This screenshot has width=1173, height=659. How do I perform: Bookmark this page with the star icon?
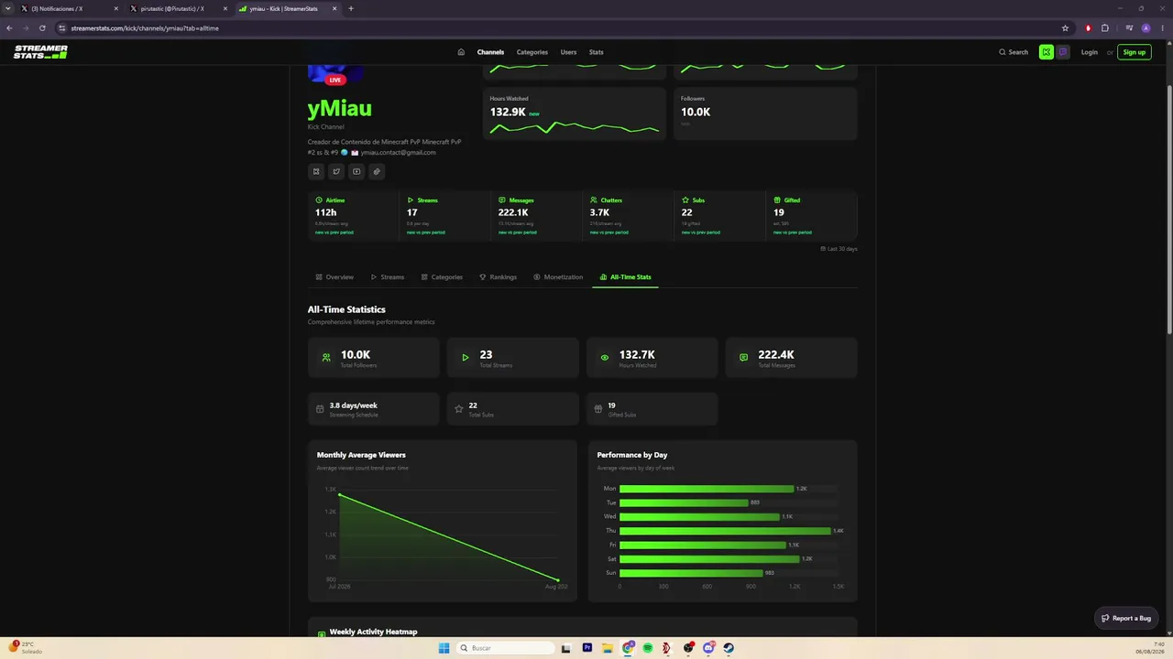(1065, 28)
